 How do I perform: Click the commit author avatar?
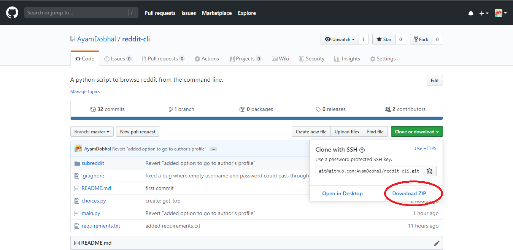coord(78,149)
